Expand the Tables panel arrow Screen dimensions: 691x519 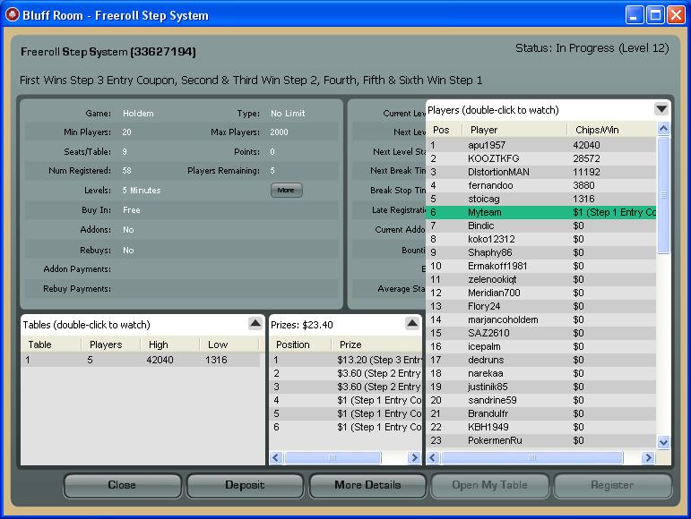pos(255,324)
